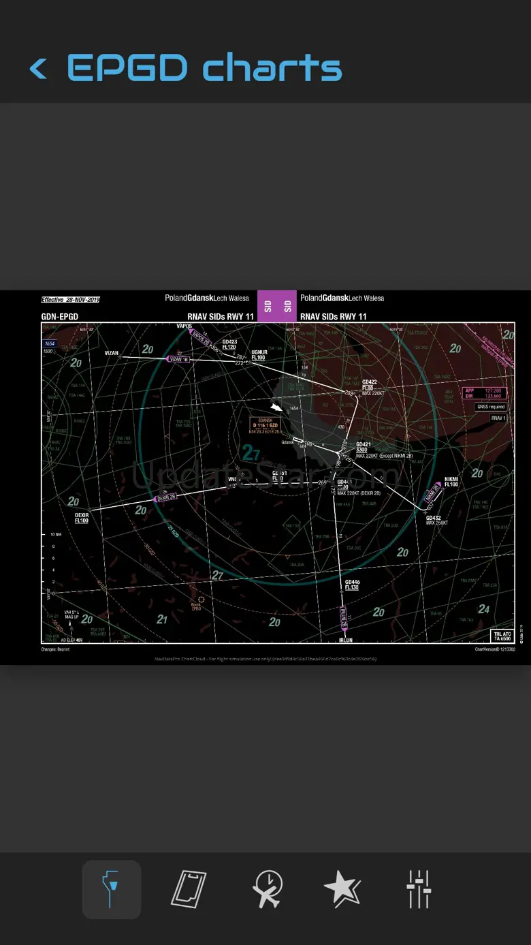Tap the ChartVersionID text below chart
The height and width of the screenshot is (945, 531).
pos(495,649)
